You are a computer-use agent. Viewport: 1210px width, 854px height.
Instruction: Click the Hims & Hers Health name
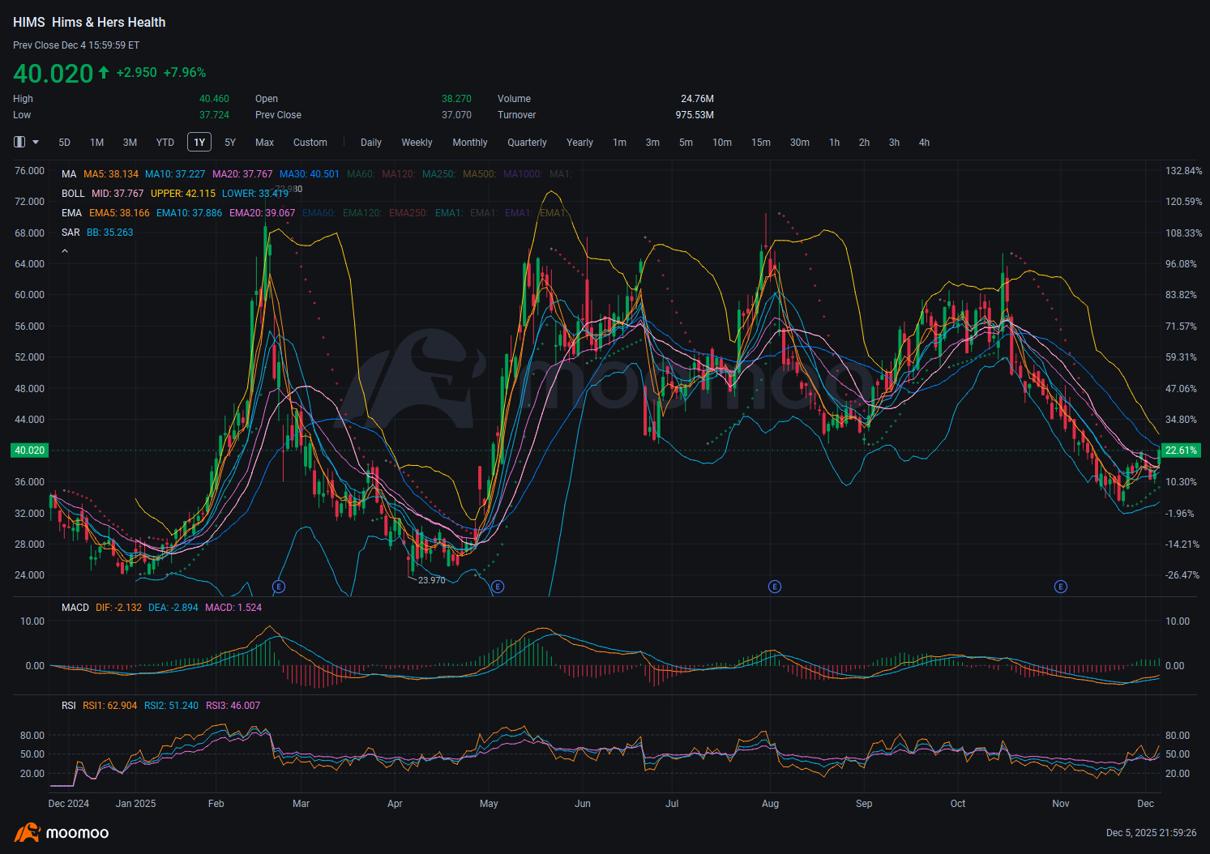click(x=109, y=23)
